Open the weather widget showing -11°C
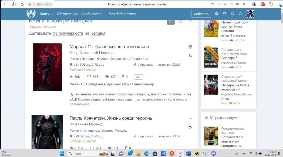Viewport: 283px width, 157px height. pos(6,153)
